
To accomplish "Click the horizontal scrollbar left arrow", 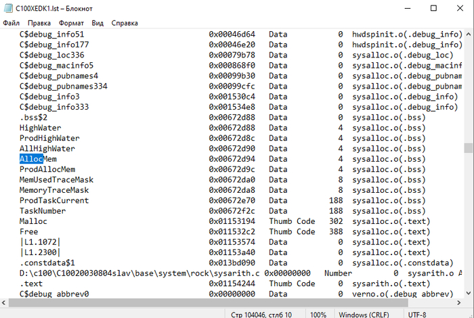I will click(5, 302).
